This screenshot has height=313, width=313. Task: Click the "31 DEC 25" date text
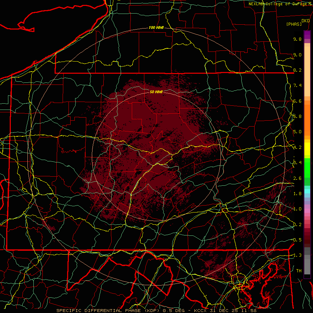click(223, 311)
